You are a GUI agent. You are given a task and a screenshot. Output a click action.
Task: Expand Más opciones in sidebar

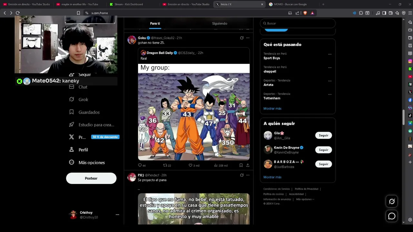[x=87, y=162]
